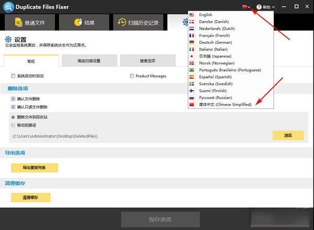Screen dimensions: 314x230
Task: Select the 常规 settings sub-tab
Action: (x=31, y=61)
